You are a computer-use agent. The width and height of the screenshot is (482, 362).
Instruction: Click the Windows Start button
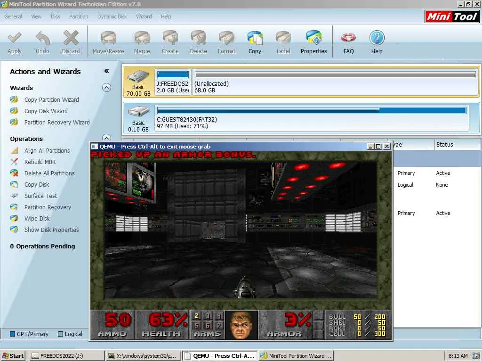tap(13, 356)
